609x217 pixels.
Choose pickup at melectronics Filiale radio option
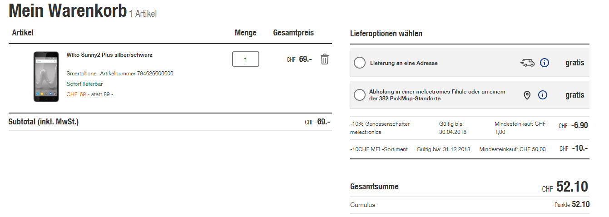[359, 95]
